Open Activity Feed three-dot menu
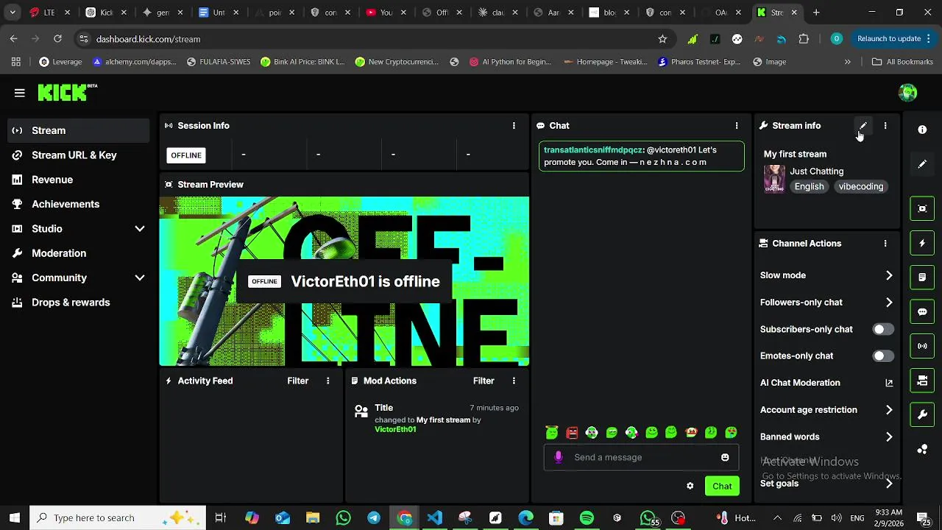 tap(327, 381)
